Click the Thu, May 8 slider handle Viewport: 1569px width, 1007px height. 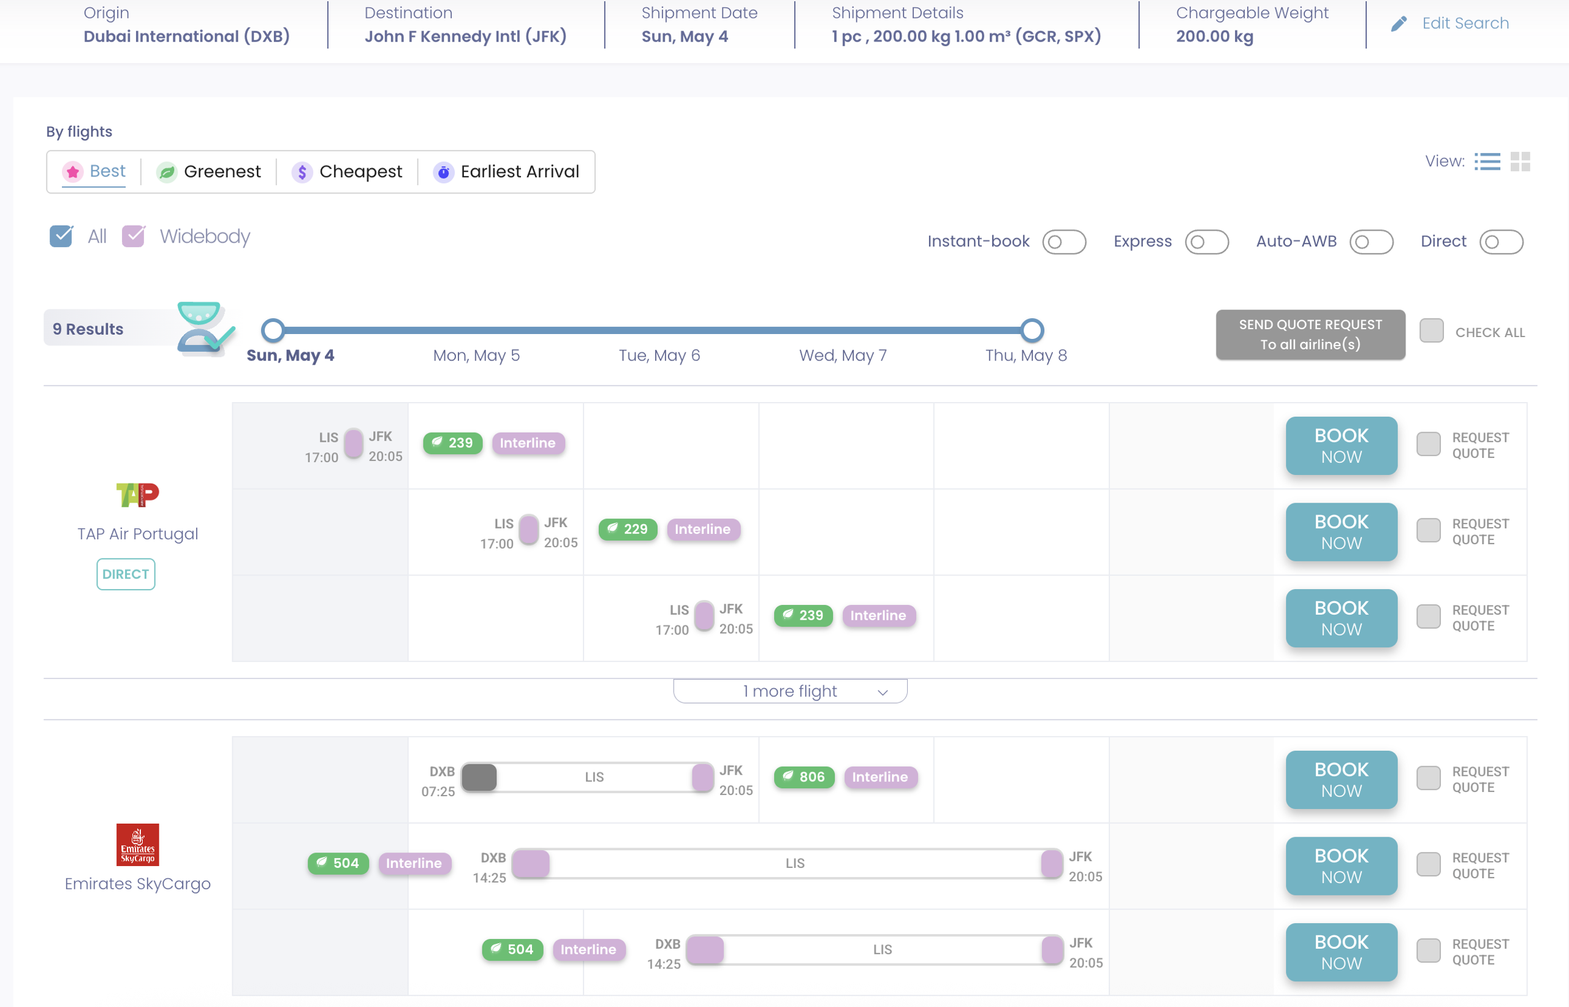[1032, 330]
